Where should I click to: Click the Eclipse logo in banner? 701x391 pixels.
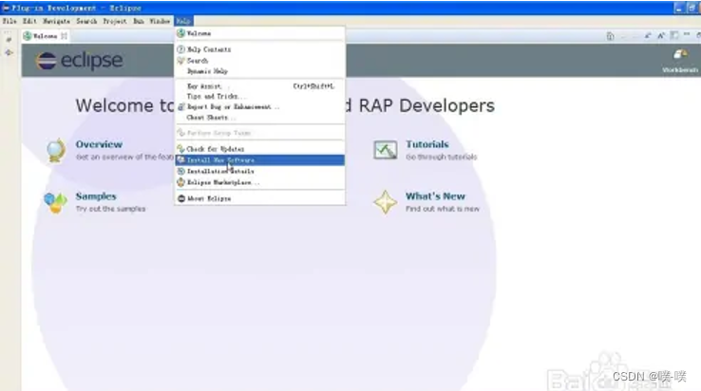click(x=79, y=61)
